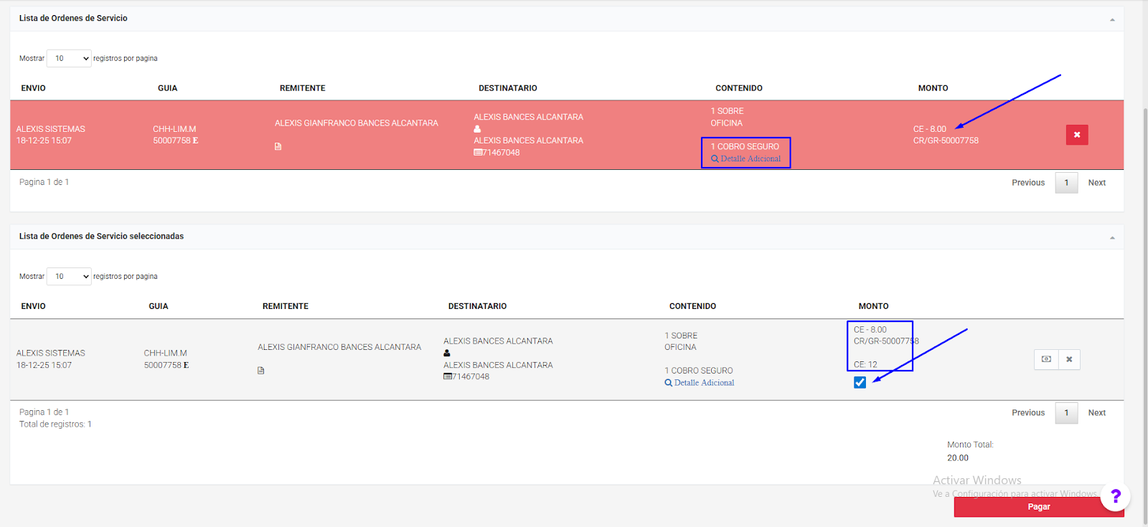This screenshot has width=1148, height=527.
Task: Click remitente document icon in the red row
Action: (278, 146)
